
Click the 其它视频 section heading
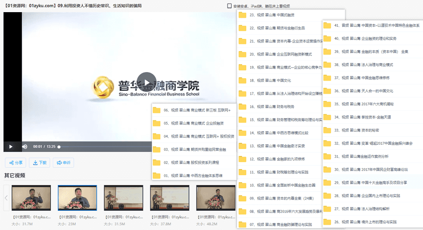click(15, 175)
